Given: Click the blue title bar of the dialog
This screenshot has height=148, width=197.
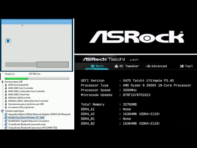Looking at the screenshot, I should [37, 22].
